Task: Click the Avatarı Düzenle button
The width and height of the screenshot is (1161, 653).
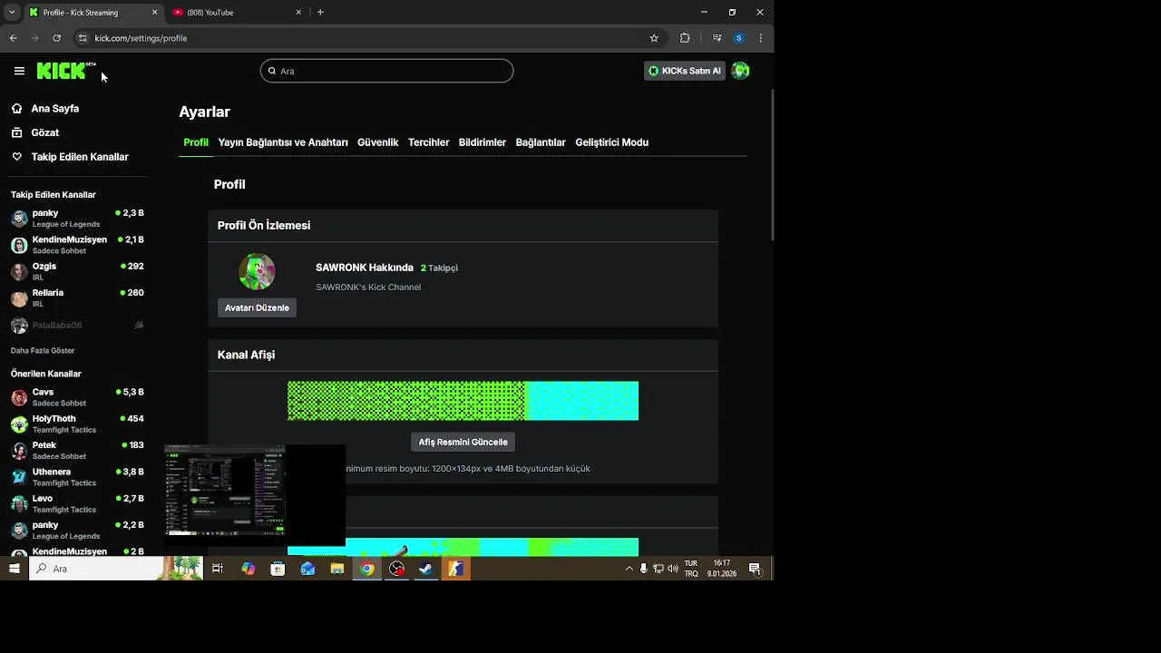Action: (x=257, y=307)
